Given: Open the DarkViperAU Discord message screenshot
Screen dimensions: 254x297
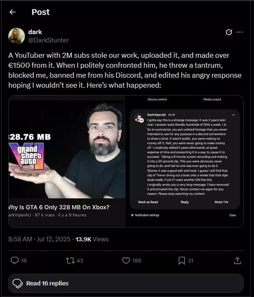Looking at the screenshot, I should 185,161.
